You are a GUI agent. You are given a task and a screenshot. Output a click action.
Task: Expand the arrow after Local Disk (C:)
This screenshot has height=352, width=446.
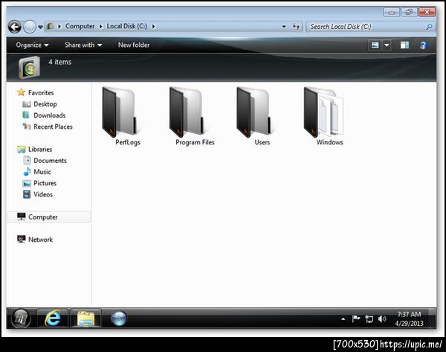[x=153, y=27]
